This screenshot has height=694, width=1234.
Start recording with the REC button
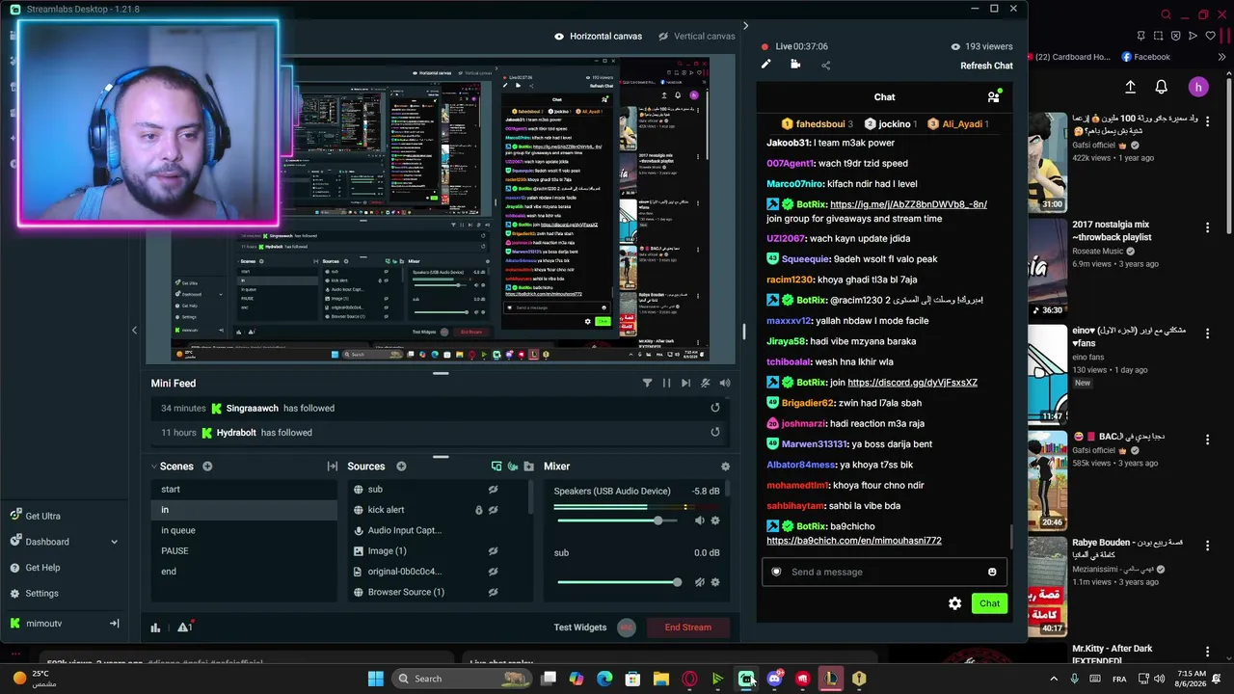[627, 627]
